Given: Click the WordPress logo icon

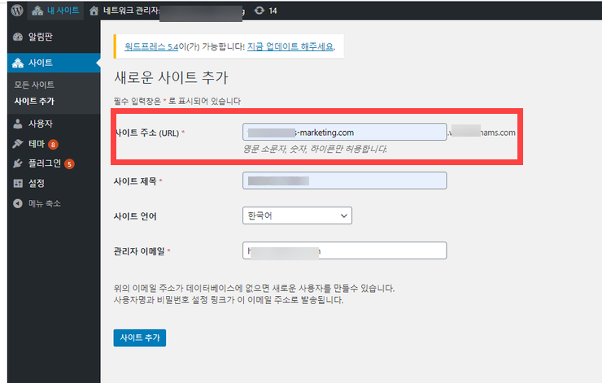Looking at the screenshot, I should coord(17,11).
